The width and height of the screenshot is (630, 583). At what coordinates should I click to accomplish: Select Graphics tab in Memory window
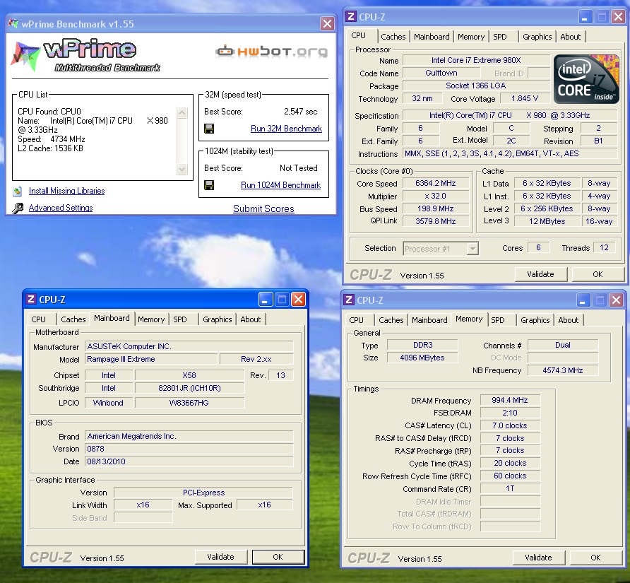[535, 320]
